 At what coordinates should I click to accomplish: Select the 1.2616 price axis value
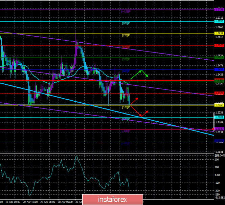[219, 37]
